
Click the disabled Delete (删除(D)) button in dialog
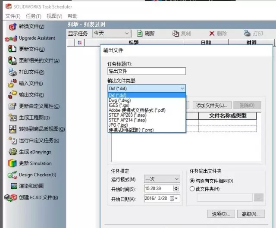tap(247, 105)
